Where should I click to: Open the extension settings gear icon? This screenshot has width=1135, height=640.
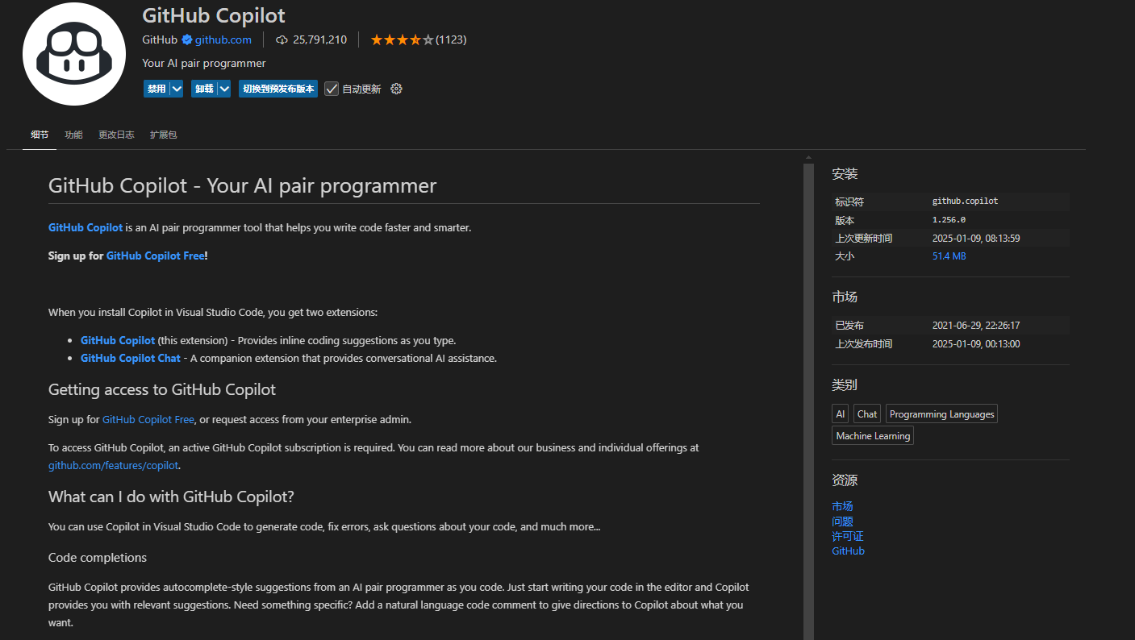[396, 89]
